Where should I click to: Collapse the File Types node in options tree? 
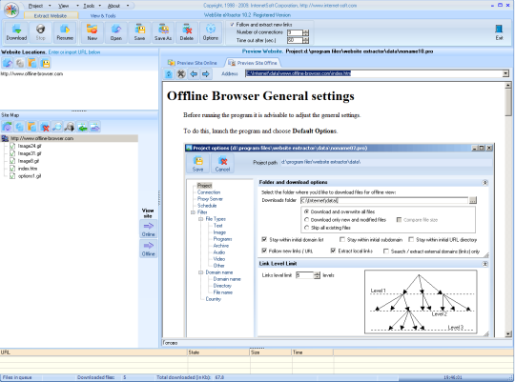coord(200,219)
